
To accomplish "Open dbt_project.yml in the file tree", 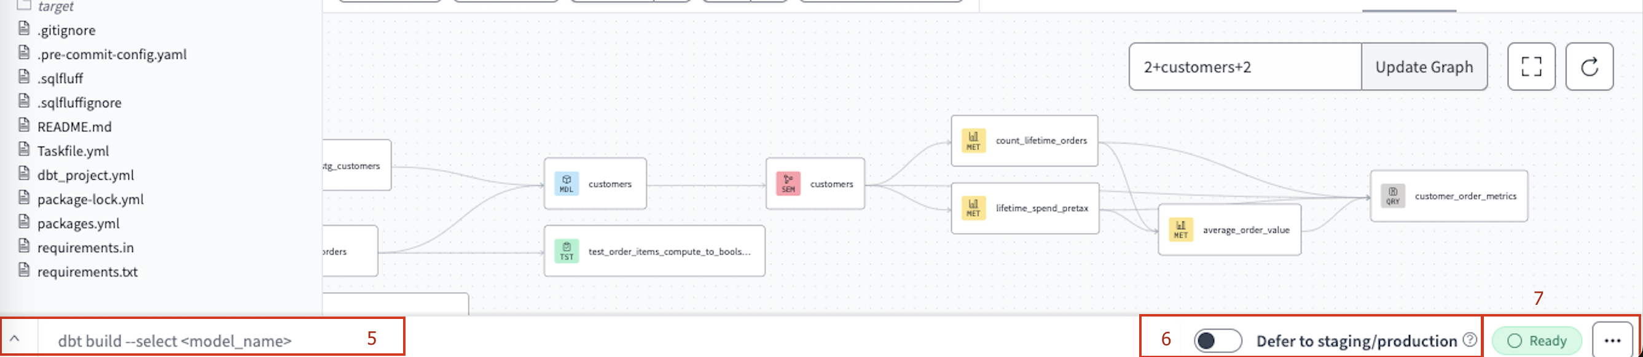I will pyautogui.click(x=85, y=175).
